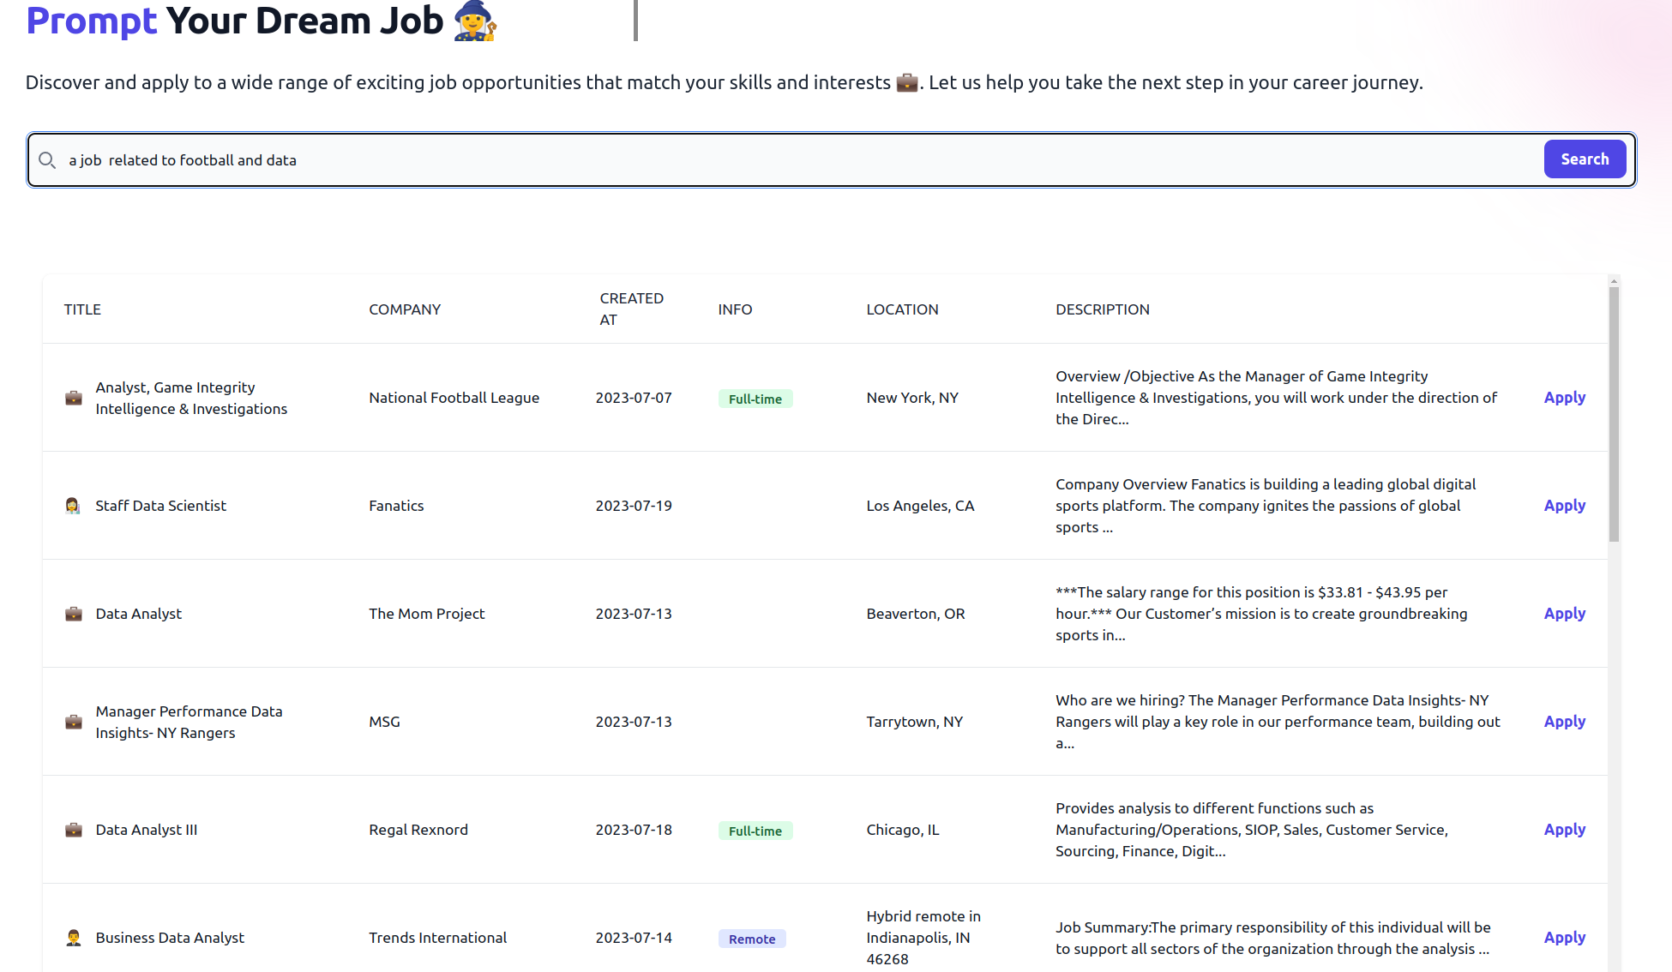Click person emoji beside Business Data Analyst
Image resolution: width=1672 pixels, height=972 pixels.
click(74, 938)
